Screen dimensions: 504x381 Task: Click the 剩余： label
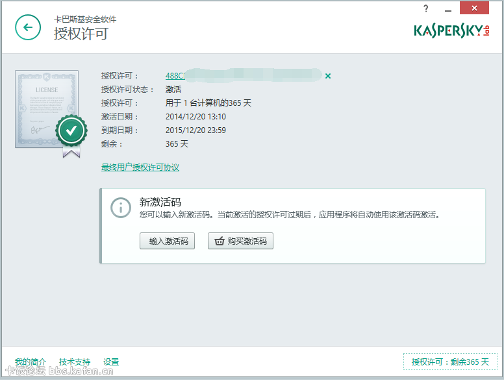(x=112, y=144)
